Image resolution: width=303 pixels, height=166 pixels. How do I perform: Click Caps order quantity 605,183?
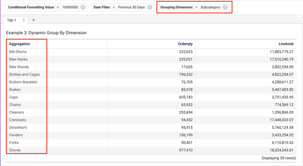point(186,97)
